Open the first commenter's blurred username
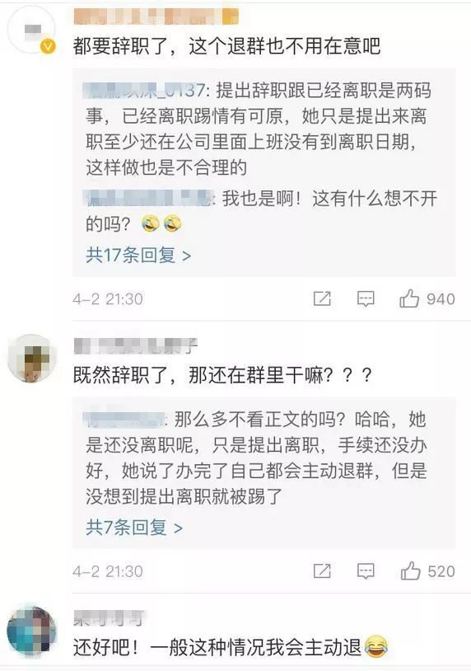Screen dimensions: 471x671 (x=156, y=16)
